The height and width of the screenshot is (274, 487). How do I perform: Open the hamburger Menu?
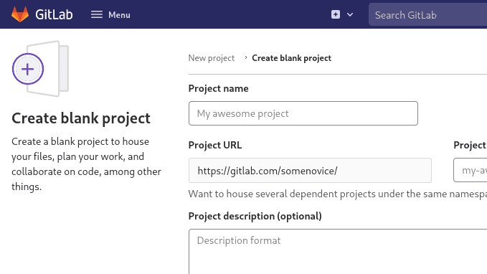110,14
